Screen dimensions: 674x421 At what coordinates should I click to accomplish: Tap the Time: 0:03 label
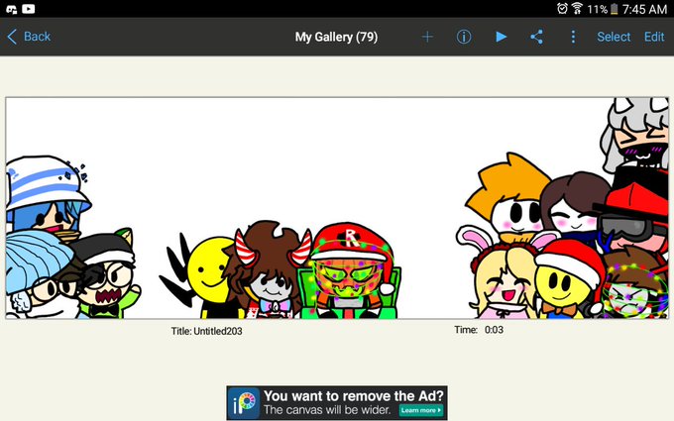pos(479,330)
